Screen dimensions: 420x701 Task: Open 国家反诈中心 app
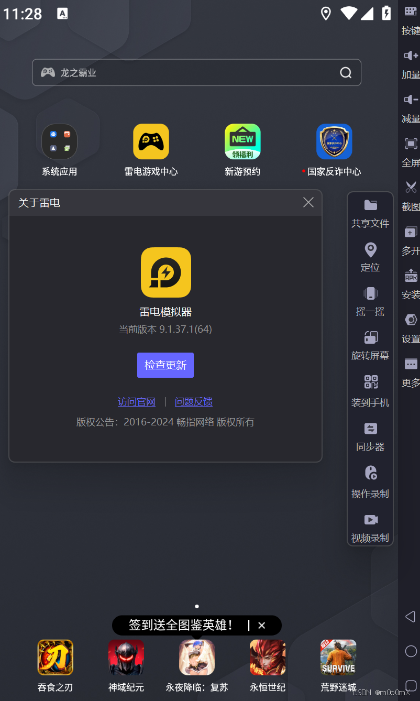click(334, 141)
